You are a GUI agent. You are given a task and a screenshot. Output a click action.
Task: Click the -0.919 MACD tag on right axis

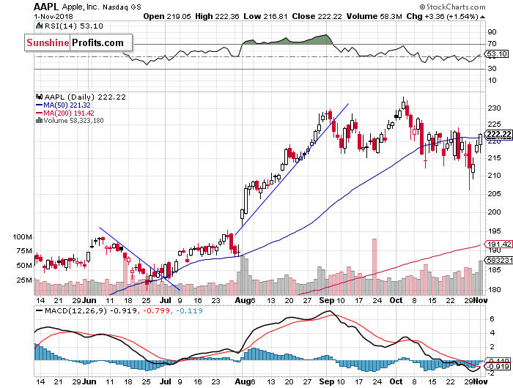[498, 367]
